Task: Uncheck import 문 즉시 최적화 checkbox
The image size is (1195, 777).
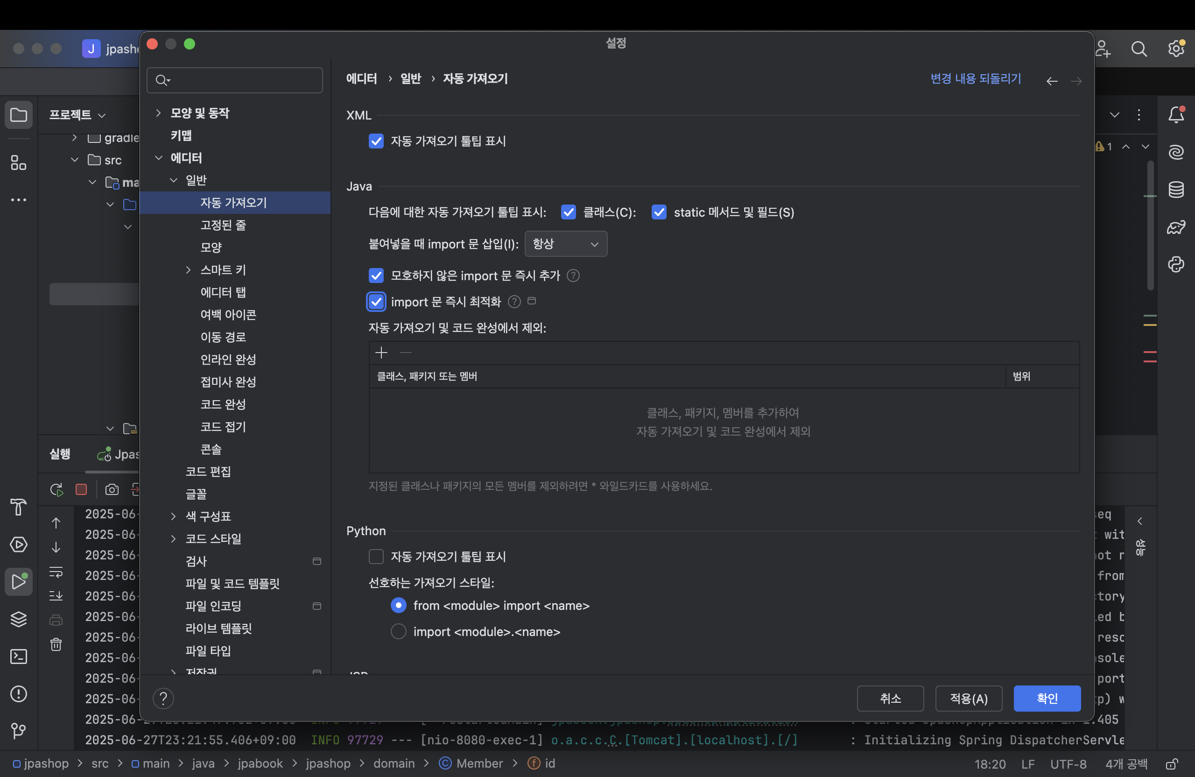Action: click(x=376, y=302)
